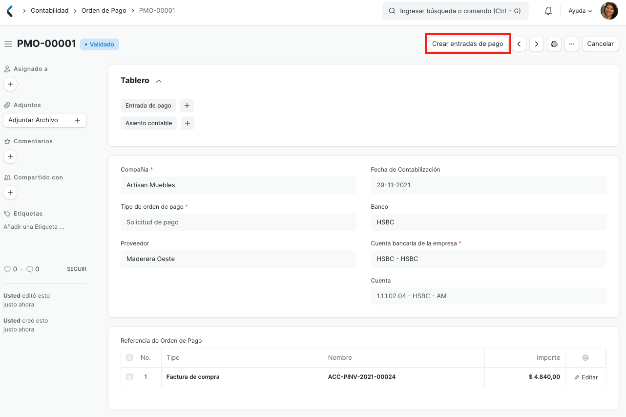Create new Entrada de pago with plus
The height and width of the screenshot is (417, 626).
(187, 106)
